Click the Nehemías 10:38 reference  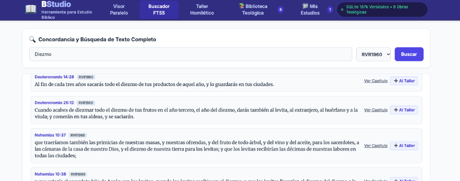tap(50, 174)
